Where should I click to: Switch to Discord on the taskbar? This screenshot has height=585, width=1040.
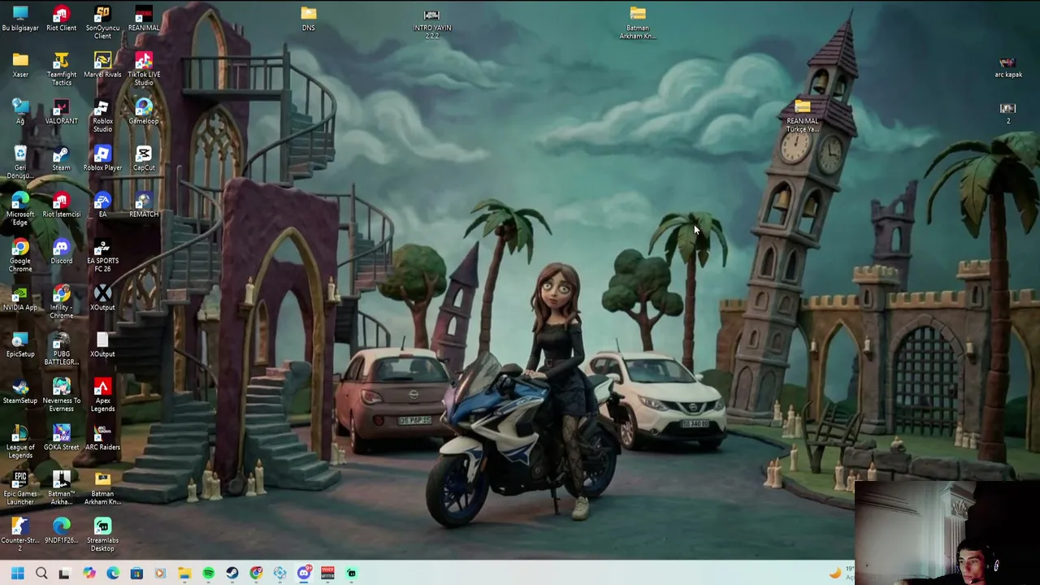(x=304, y=574)
